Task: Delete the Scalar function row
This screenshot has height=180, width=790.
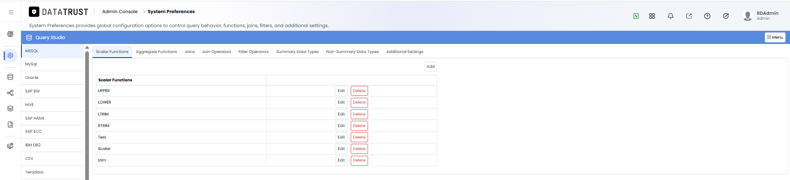Action: [x=359, y=149]
